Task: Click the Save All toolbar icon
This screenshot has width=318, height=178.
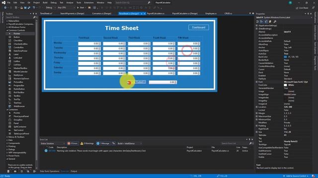Action: 29,8
